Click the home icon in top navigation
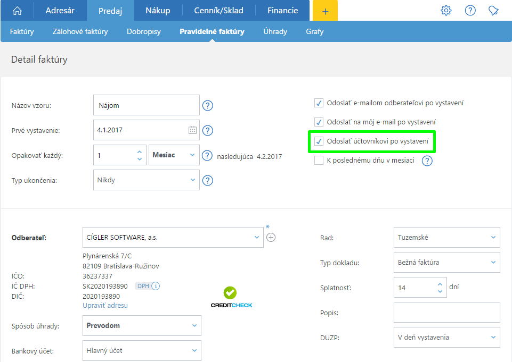The image size is (512, 362). pyautogui.click(x=18, y=11)
